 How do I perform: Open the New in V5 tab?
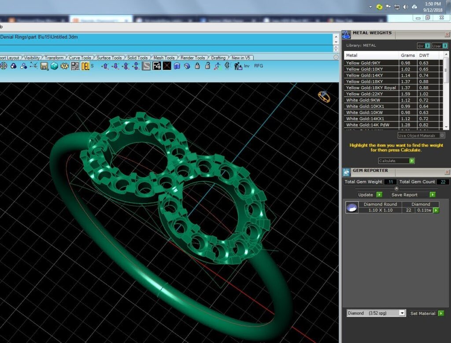pos(241,58)
